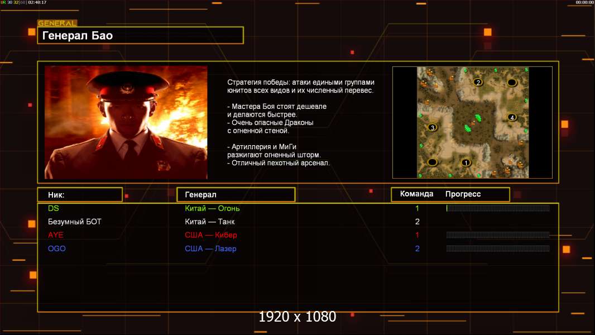Click the Генерал Бао title bar
This screenshot has height=335, width=595.
(141, 35)
